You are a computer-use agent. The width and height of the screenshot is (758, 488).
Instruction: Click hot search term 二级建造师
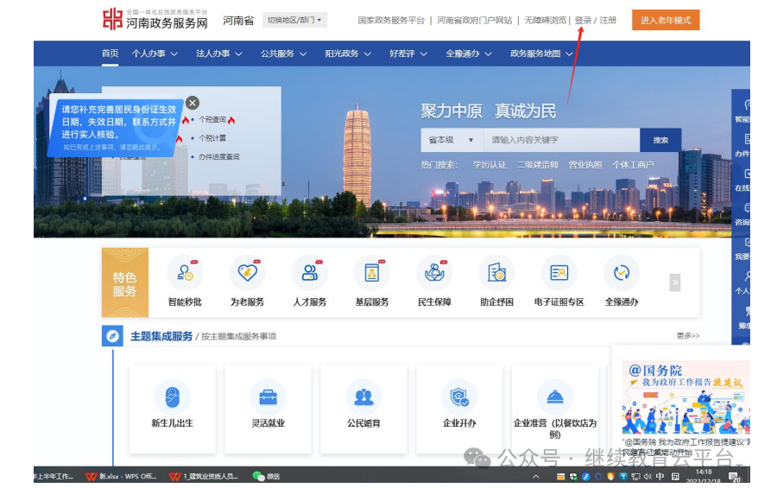[538, 165]
